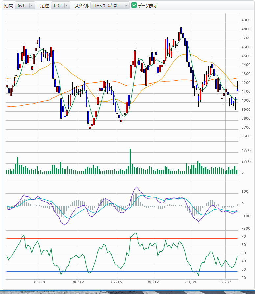Select the 08/12 date axis label

click(154, 282)
